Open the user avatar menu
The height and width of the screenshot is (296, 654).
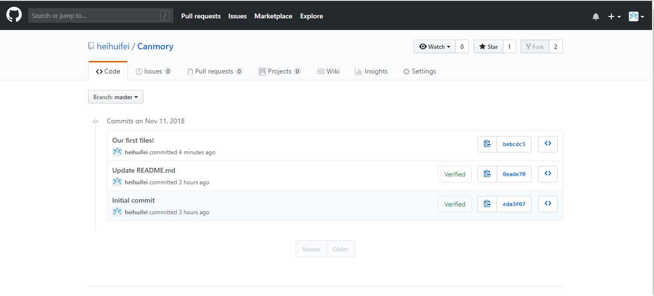pyautogui.click(x=636, y=16)
